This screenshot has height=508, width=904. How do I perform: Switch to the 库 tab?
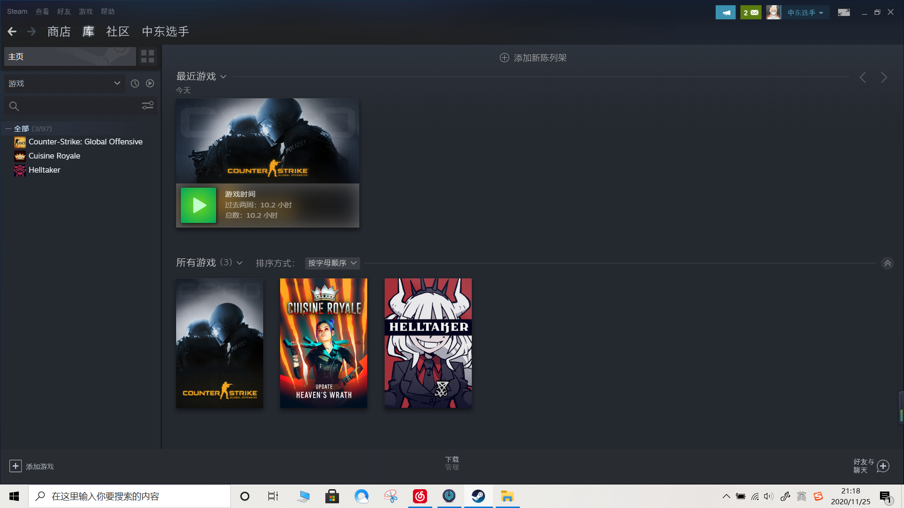(89, 32)
